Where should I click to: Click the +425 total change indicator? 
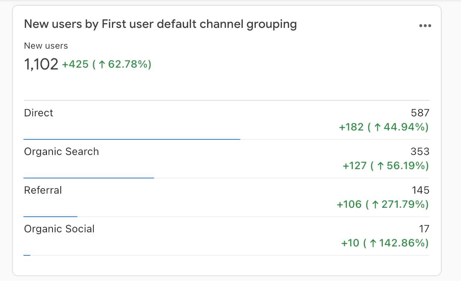[x=106, y=65]
